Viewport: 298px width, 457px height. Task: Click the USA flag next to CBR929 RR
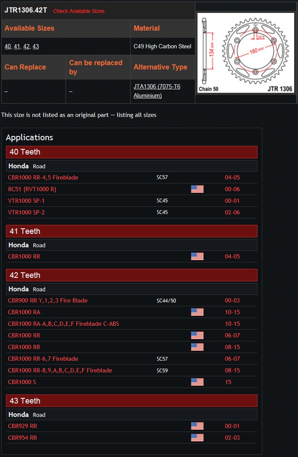pyautogui.click(x=197, y=426)
